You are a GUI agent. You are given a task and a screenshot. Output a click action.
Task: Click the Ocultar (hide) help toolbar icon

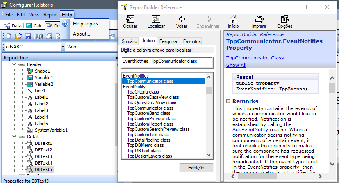tap(130, 22)
